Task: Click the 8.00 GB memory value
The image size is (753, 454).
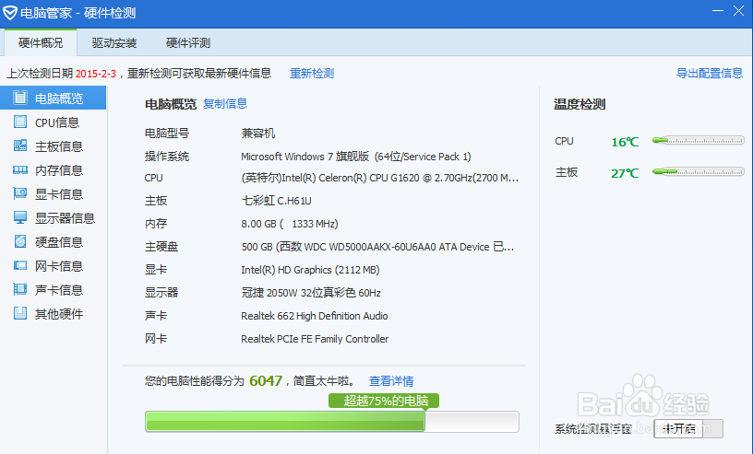Action: click(x=290, y=224)
